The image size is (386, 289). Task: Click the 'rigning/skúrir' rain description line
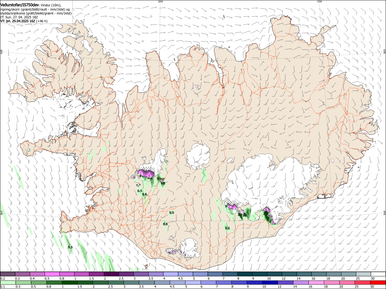pos(35,9)
